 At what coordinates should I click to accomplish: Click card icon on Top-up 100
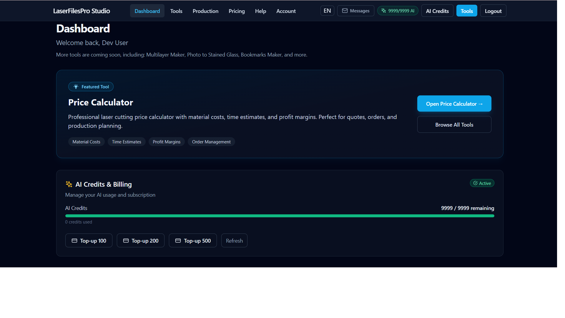74,241
